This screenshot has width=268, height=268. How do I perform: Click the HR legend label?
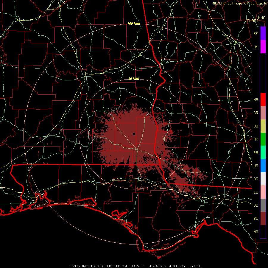[x=255, y=139]
